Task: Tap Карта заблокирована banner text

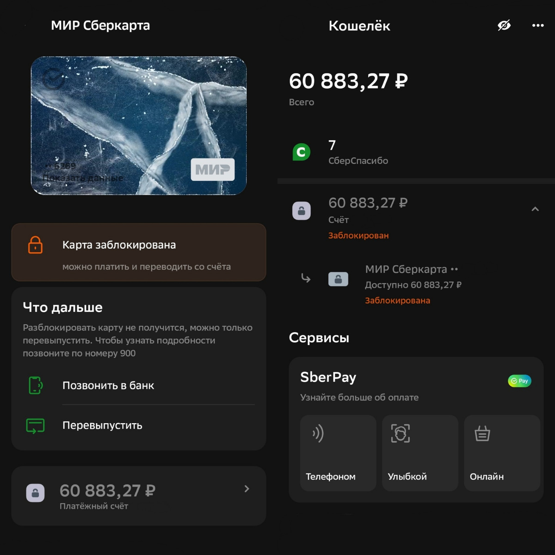Action: (x=119, y=245)
